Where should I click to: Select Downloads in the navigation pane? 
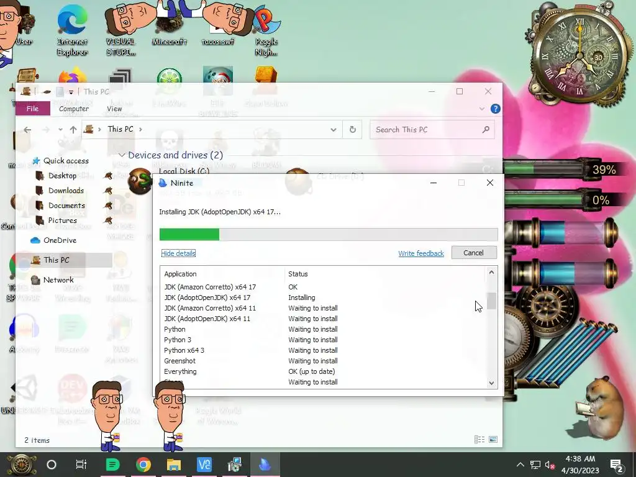pyautogui.click(x=66, y=191)
